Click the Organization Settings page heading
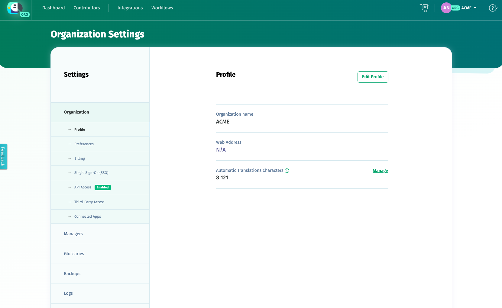This screenshot has height=308, width=502. pos(97,34)
